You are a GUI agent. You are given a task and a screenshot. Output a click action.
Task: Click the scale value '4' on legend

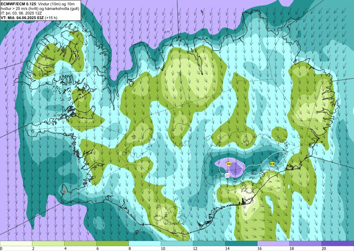click(x=65, y=249)
